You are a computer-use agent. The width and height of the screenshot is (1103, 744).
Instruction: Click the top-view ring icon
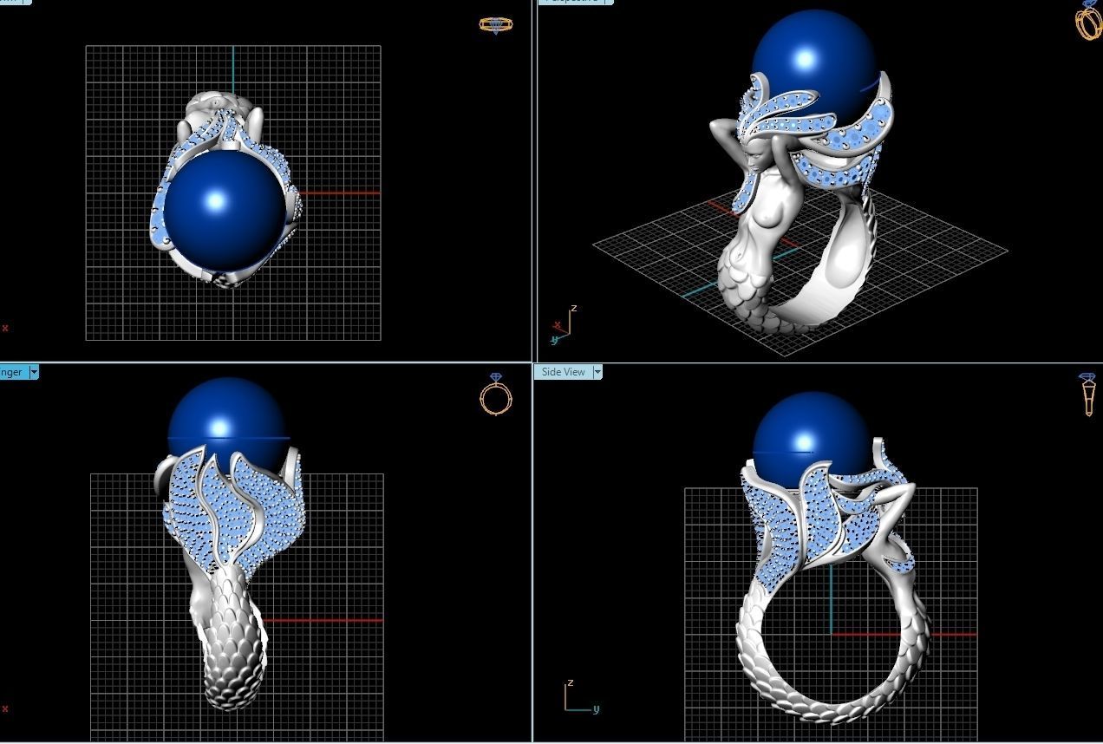[495, 25]
